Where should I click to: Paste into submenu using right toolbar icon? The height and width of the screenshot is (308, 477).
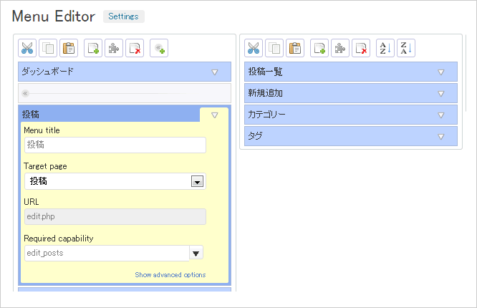pyautogui.click(x=295, y=49)
